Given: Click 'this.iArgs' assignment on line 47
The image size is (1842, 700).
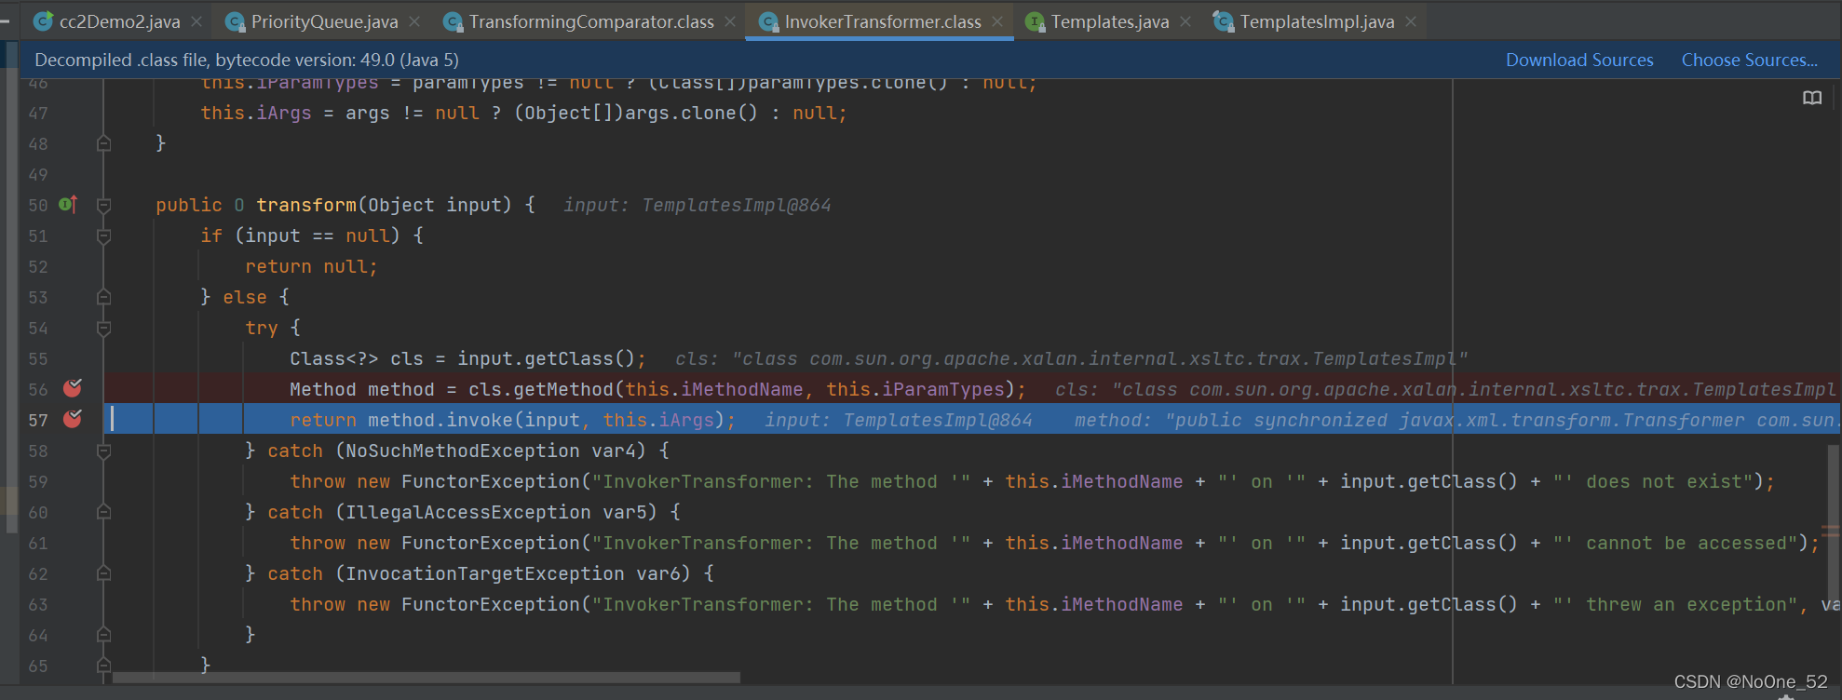Looking at the screenshot, I should (256, 113).
